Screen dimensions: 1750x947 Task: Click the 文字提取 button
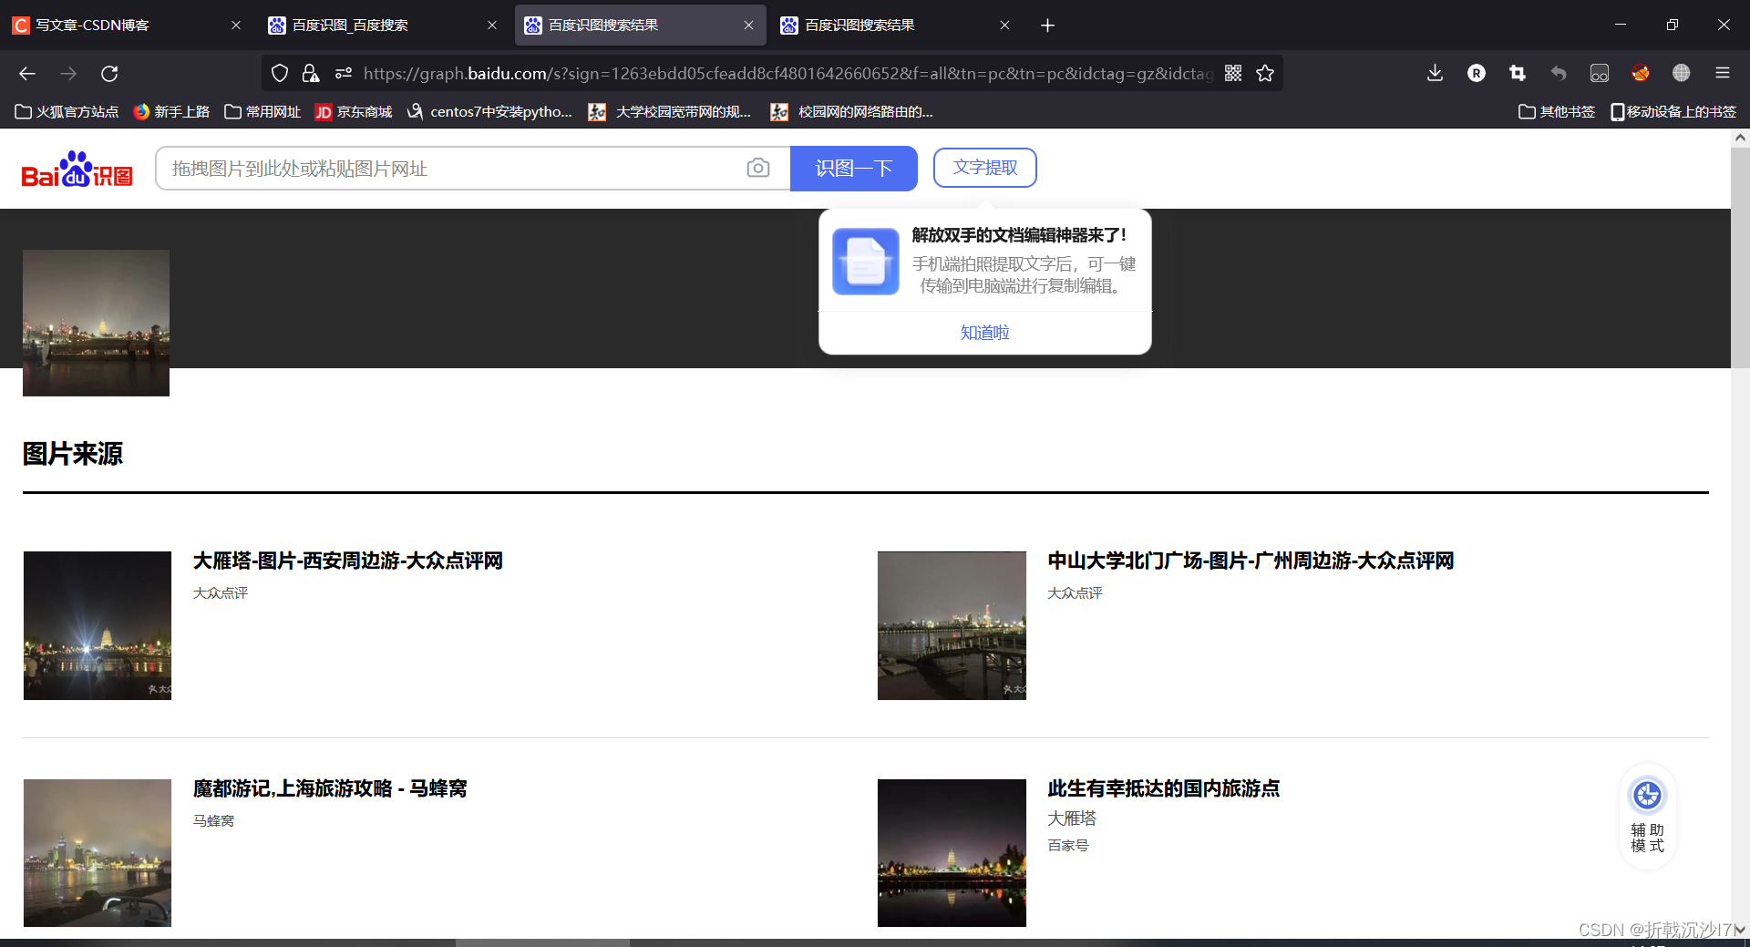(x=984, y=168)
